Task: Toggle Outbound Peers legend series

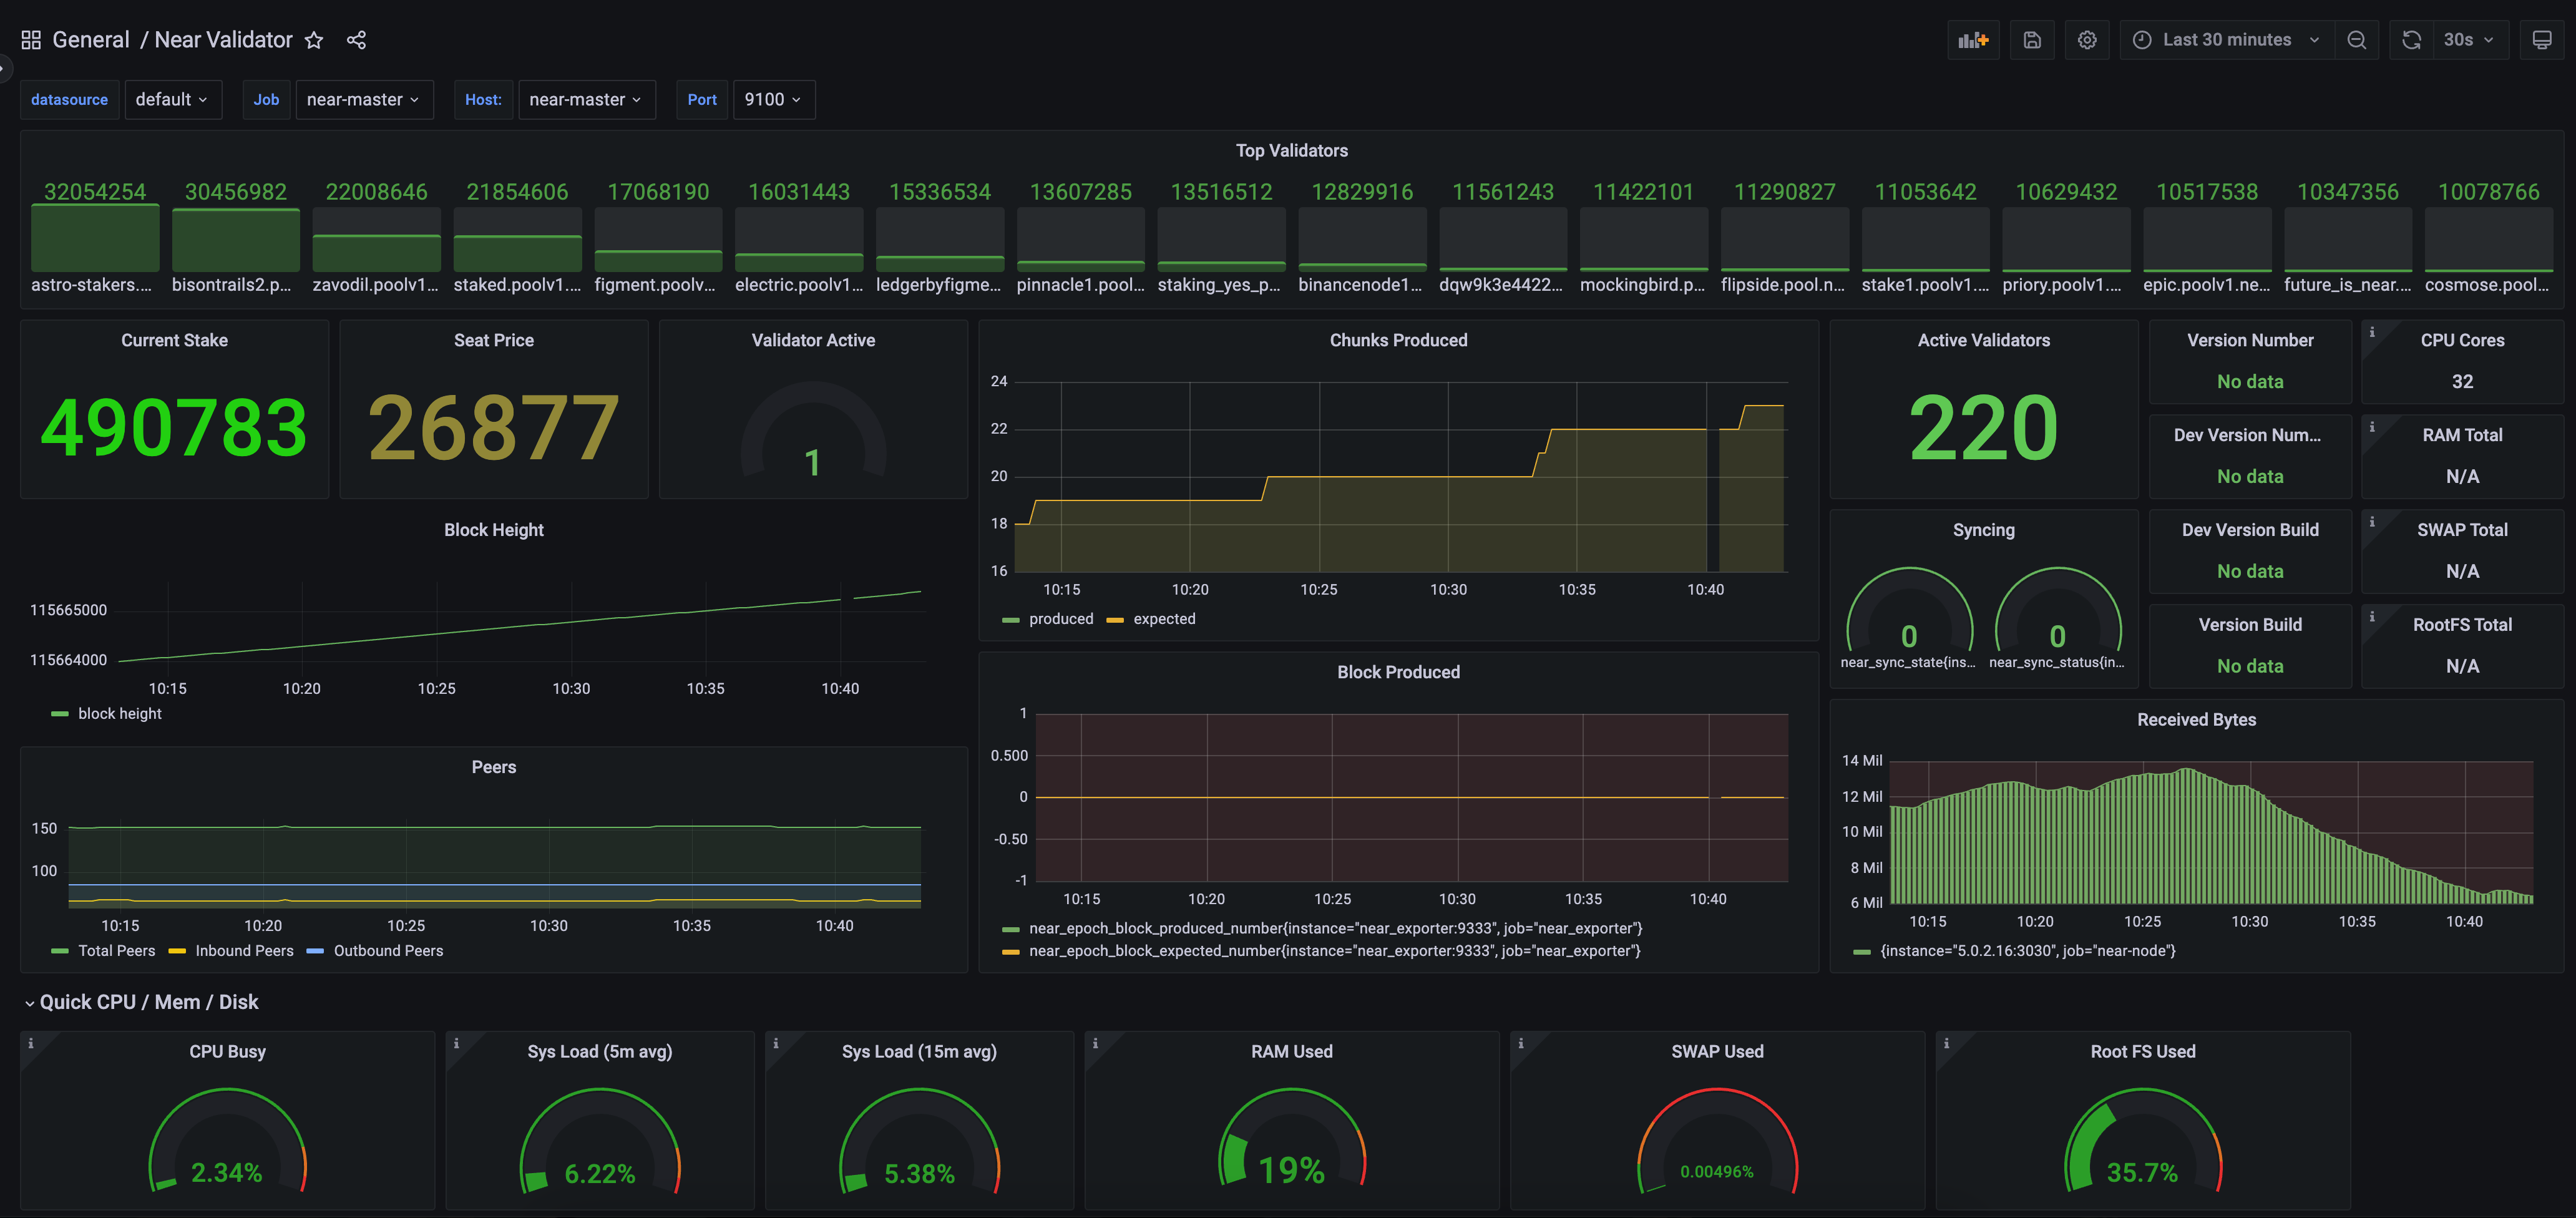Action: pyautogui.click(x=388, y=951)
